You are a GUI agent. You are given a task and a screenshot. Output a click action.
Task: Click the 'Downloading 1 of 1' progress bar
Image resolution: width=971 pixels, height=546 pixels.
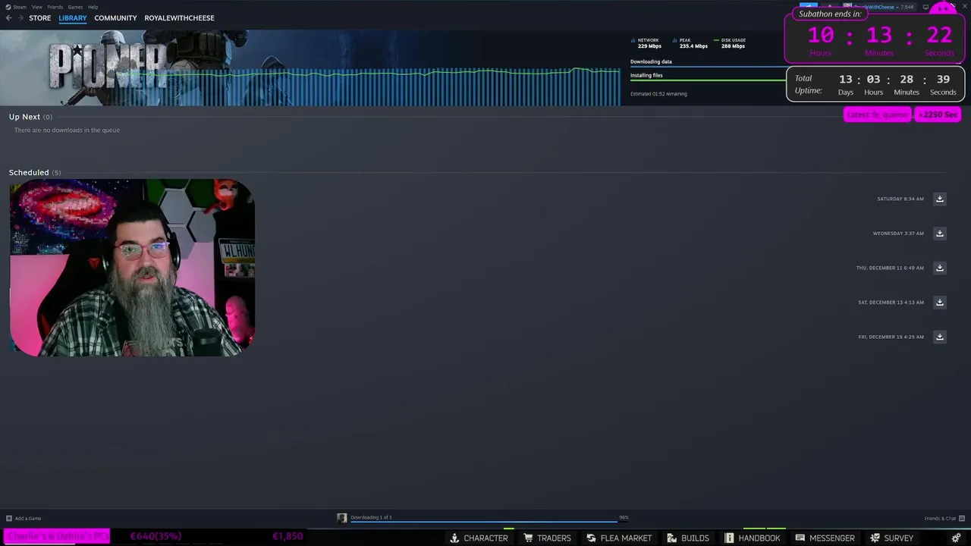click(483, 521)
